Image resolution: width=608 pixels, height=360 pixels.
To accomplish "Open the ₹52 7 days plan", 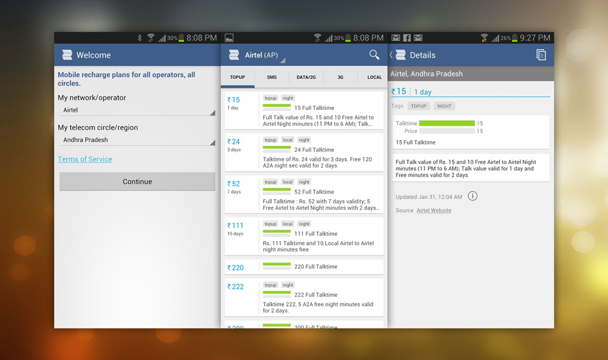I will (304, 194).
